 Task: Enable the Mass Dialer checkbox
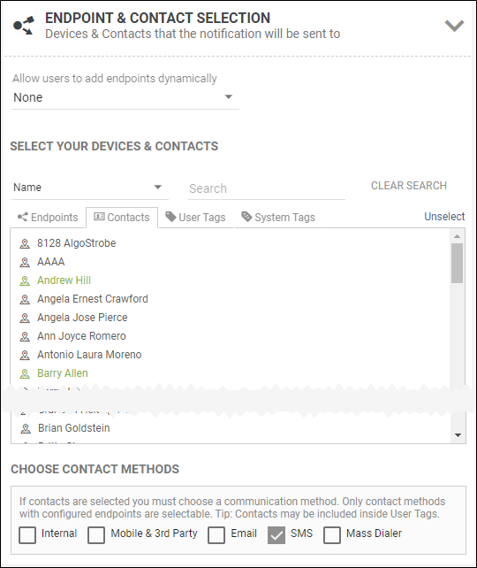coord(332,534)
